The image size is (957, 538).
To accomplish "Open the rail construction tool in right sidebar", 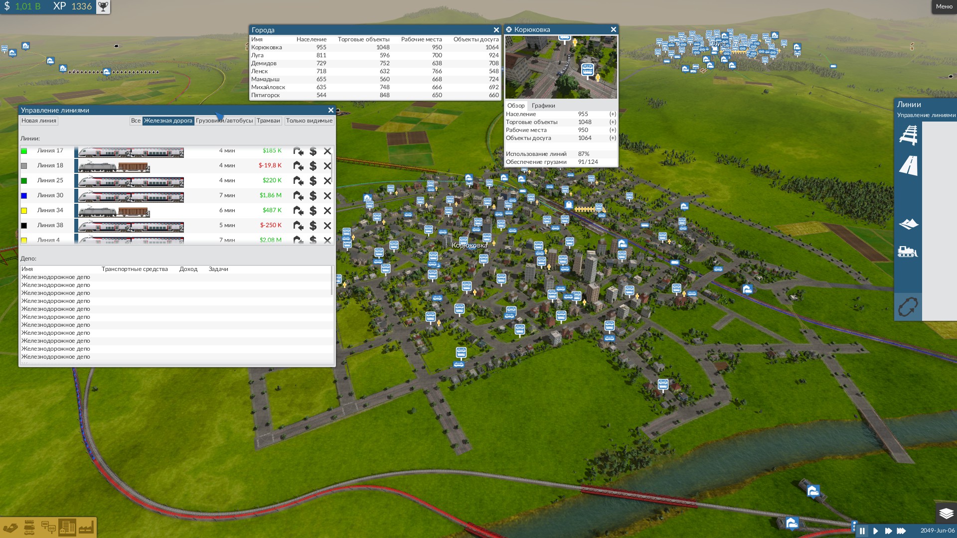I will pyautogui.click(x=908, y=135).
